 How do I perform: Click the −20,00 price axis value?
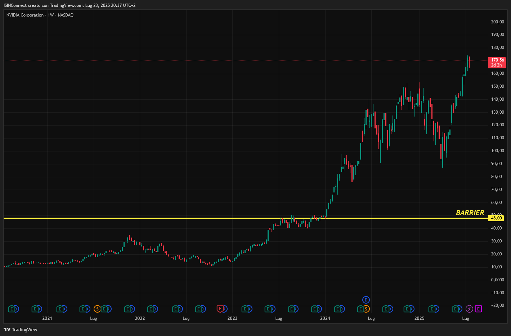(497, 305)
